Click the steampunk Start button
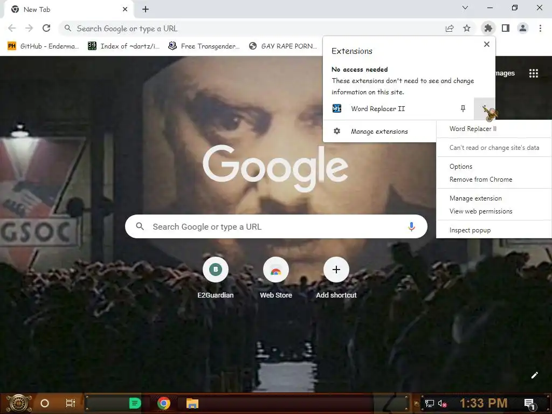 click(20, 403)
